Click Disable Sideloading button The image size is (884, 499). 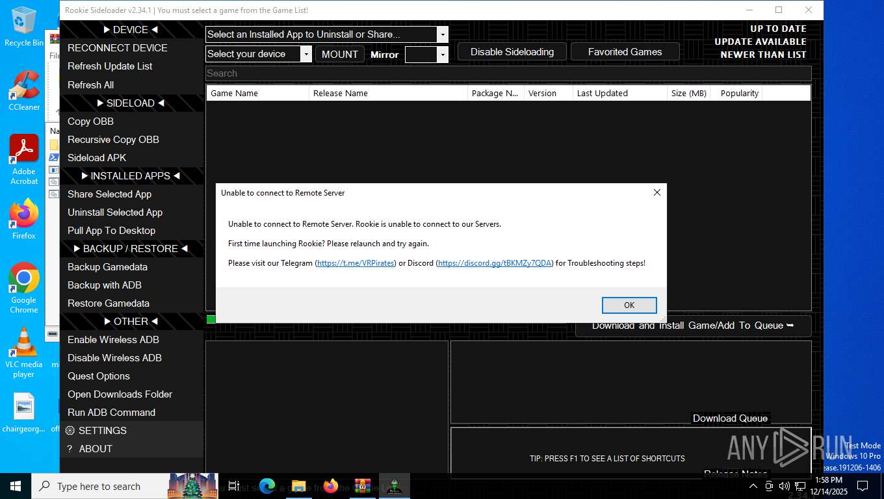click(512, 52)
